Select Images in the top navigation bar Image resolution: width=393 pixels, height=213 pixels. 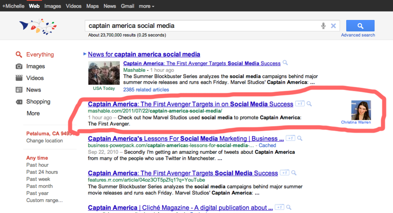(53, 6)
